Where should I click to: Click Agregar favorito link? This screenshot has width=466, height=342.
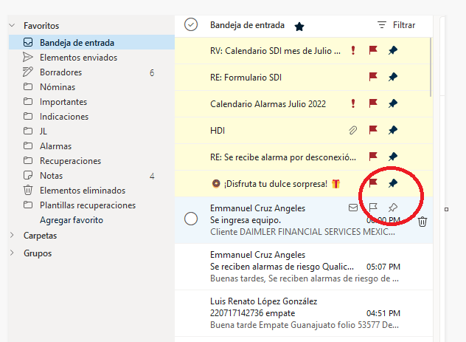click(72, 220)
